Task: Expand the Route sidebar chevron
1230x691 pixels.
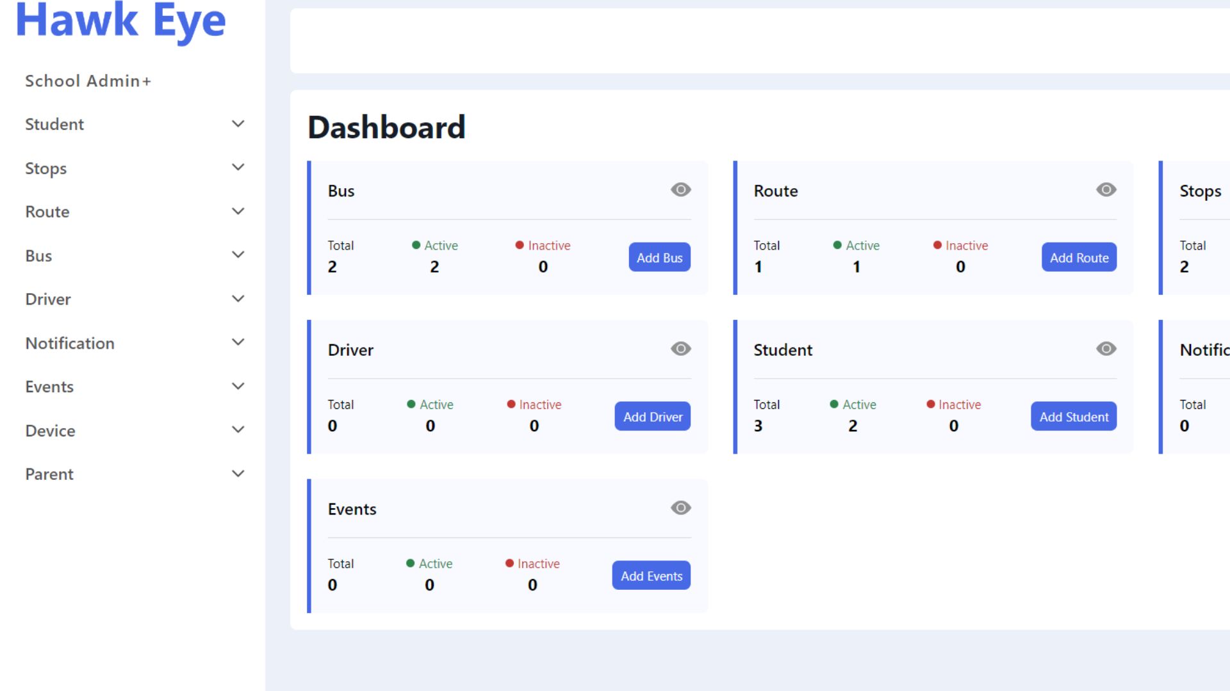Action: click(238, 212)
